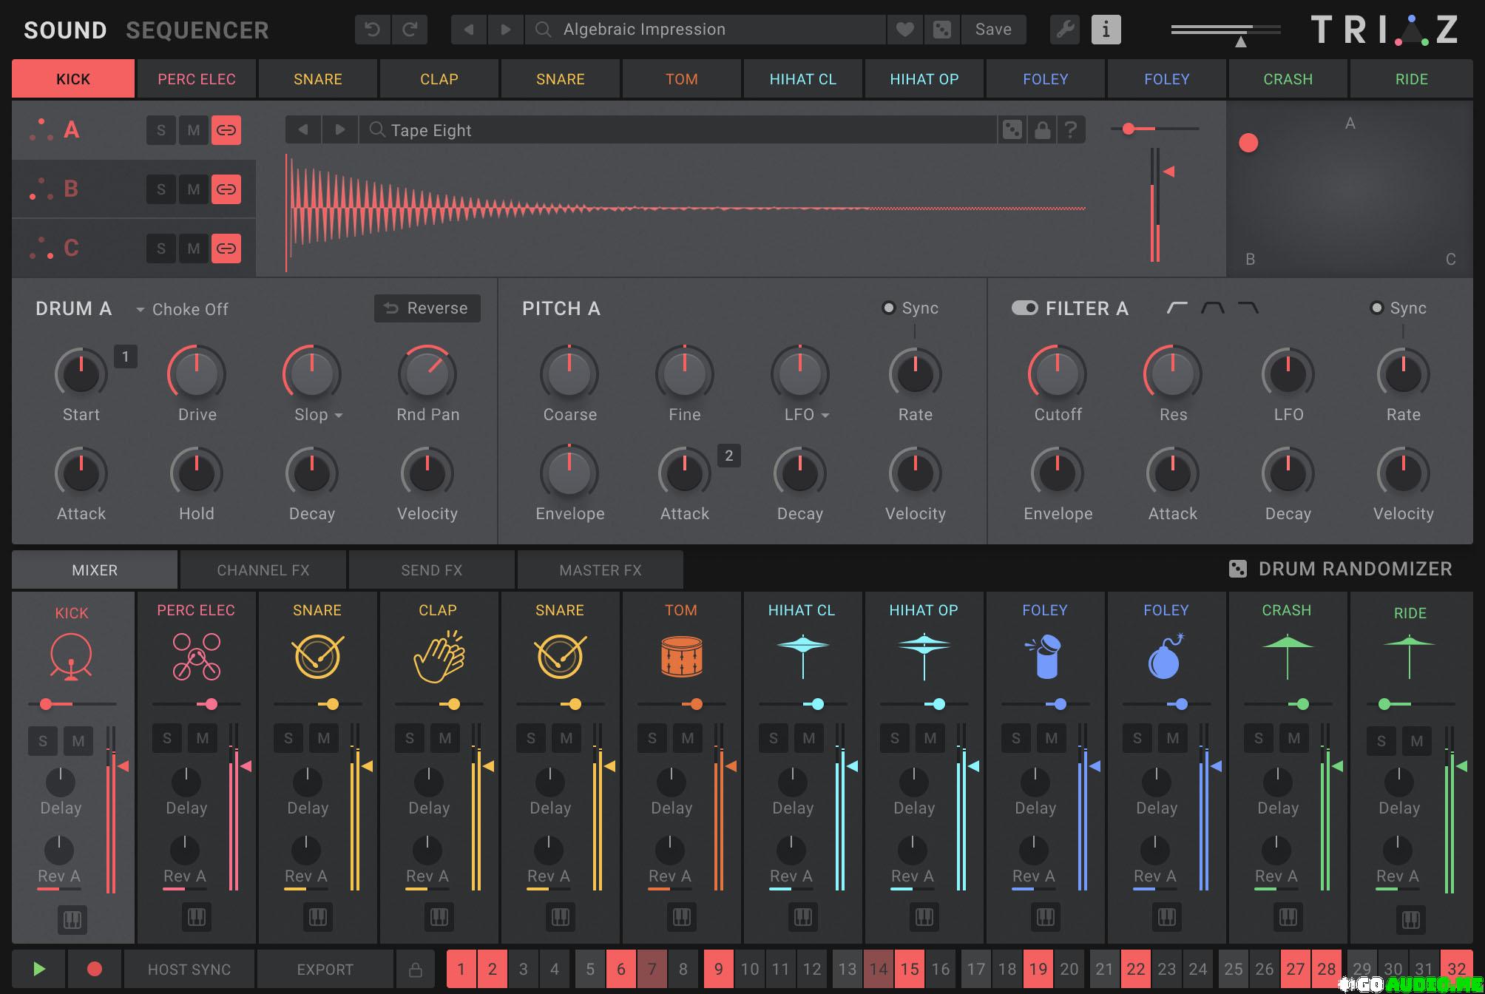Randomize preset with top dice icon
The height and width of the screenshot is (994, 1485).
click(x=941, y=30)
